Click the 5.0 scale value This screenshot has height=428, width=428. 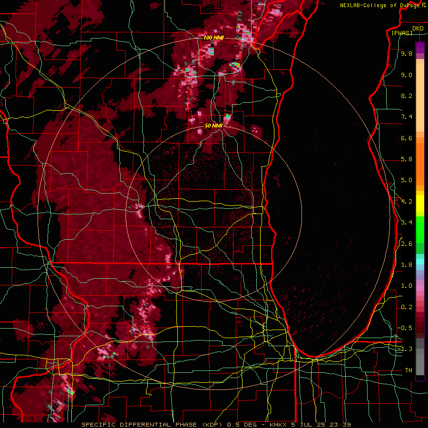(407, 180)
